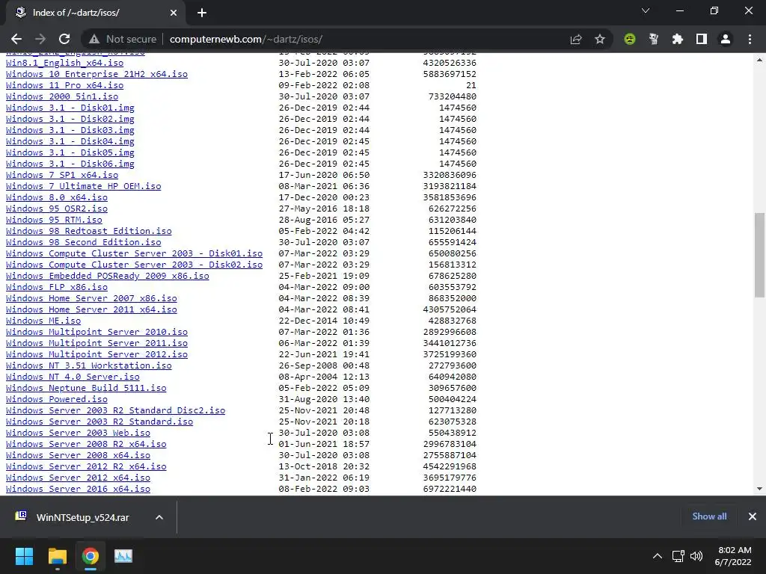Open Windows 98 Second Edition.iso link
The height and width of the screenshot is (574, 766).
tap(84, 243)
